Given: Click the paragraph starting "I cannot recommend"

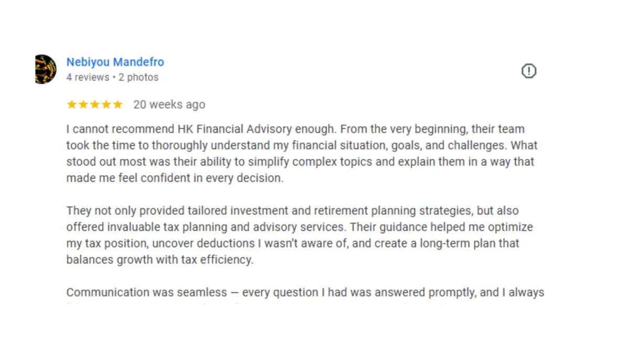Looking at the screenshot, I should (302, 153).
